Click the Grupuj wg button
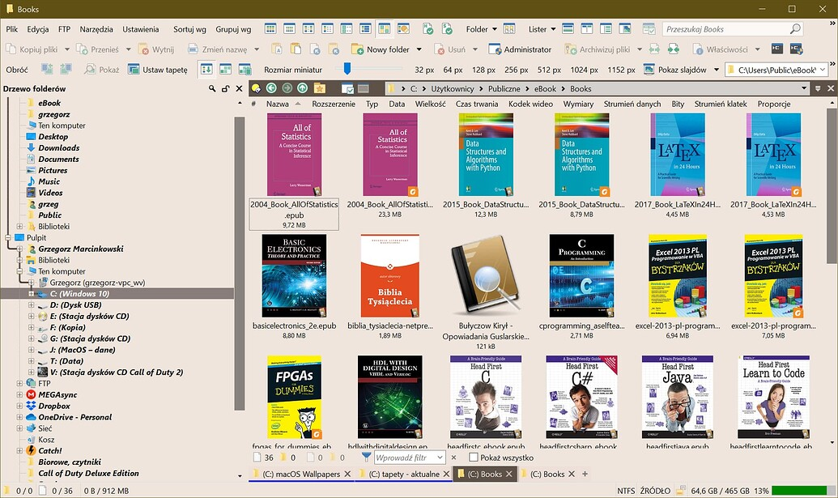Image resolution: width=838 pixels, height=498 pixels. (x=233, y=29)
